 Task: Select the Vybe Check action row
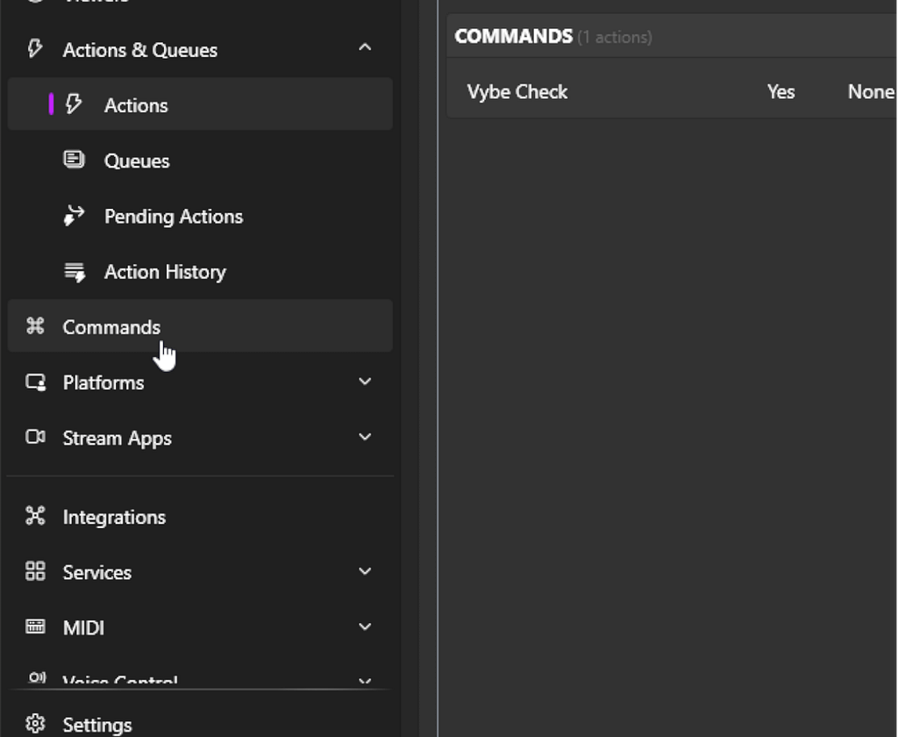click(517, 92)
